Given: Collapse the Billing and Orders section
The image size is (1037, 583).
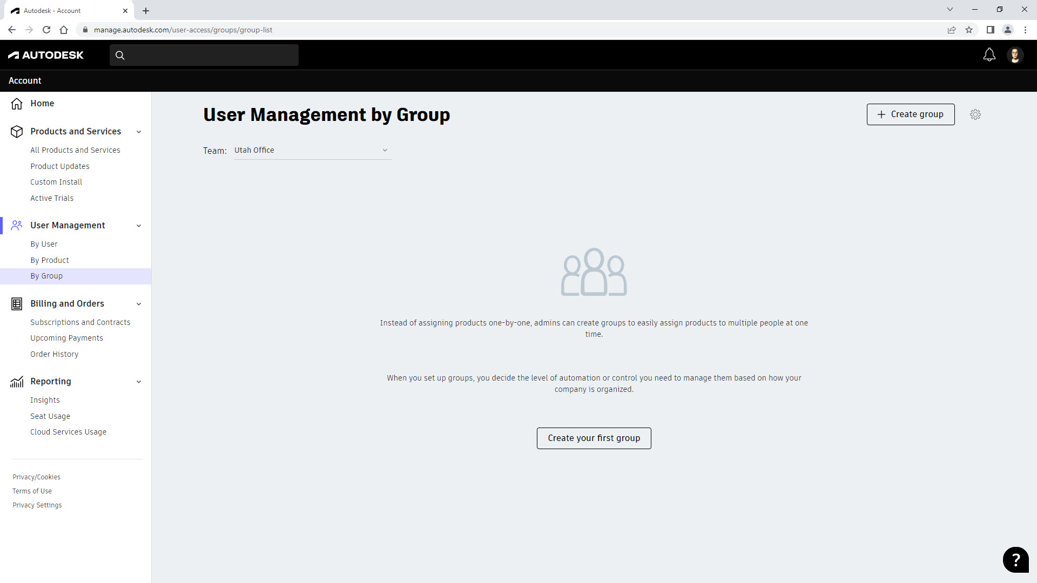Looking at the screenshot, I should [139, 304].
